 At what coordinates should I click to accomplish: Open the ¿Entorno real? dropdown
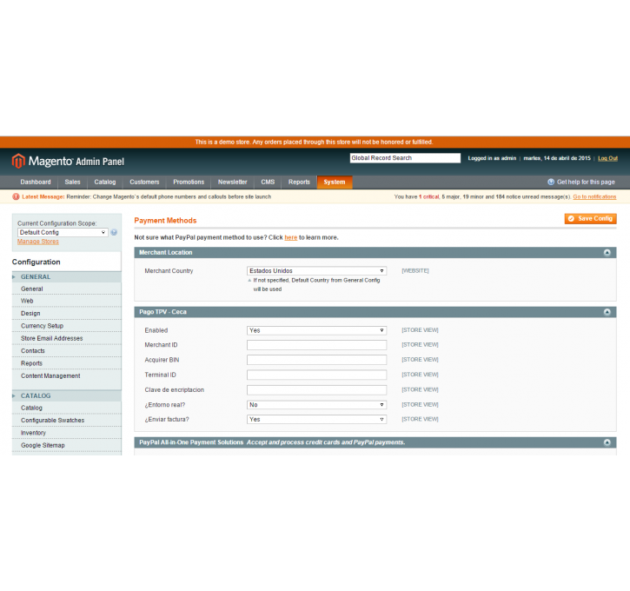pyautogui.click(x=316, y=405)
